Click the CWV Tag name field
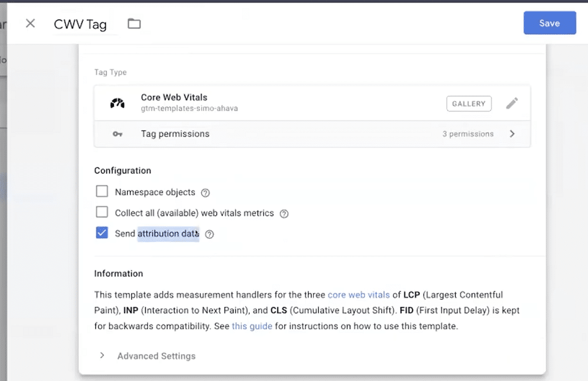 point(80,24)
